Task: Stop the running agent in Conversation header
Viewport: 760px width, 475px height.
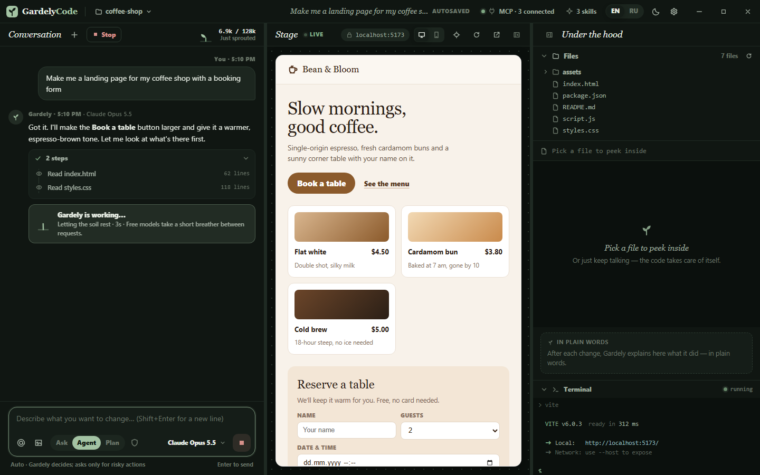Action: [104, 35]
